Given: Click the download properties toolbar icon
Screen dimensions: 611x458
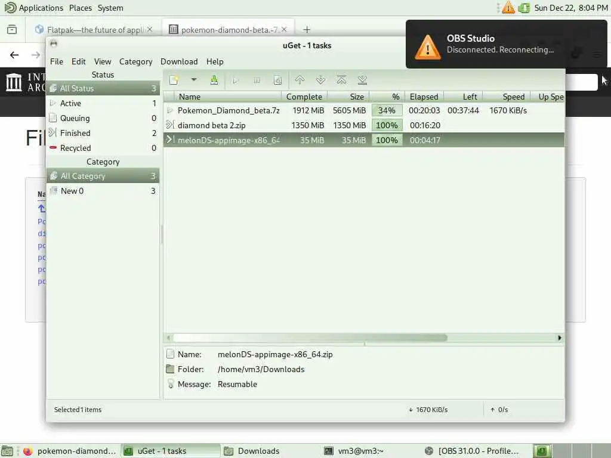Looking at the screenshot, I should (x=277, y=81).
